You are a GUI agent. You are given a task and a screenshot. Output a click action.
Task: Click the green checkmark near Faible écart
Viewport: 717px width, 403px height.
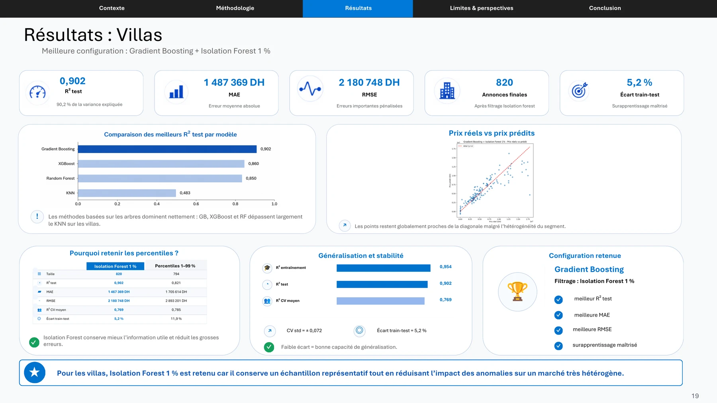pos(269,347)
